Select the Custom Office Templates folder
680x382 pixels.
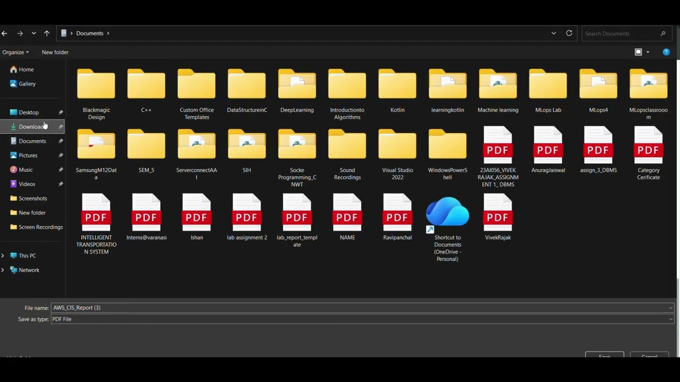coord(197,94)
